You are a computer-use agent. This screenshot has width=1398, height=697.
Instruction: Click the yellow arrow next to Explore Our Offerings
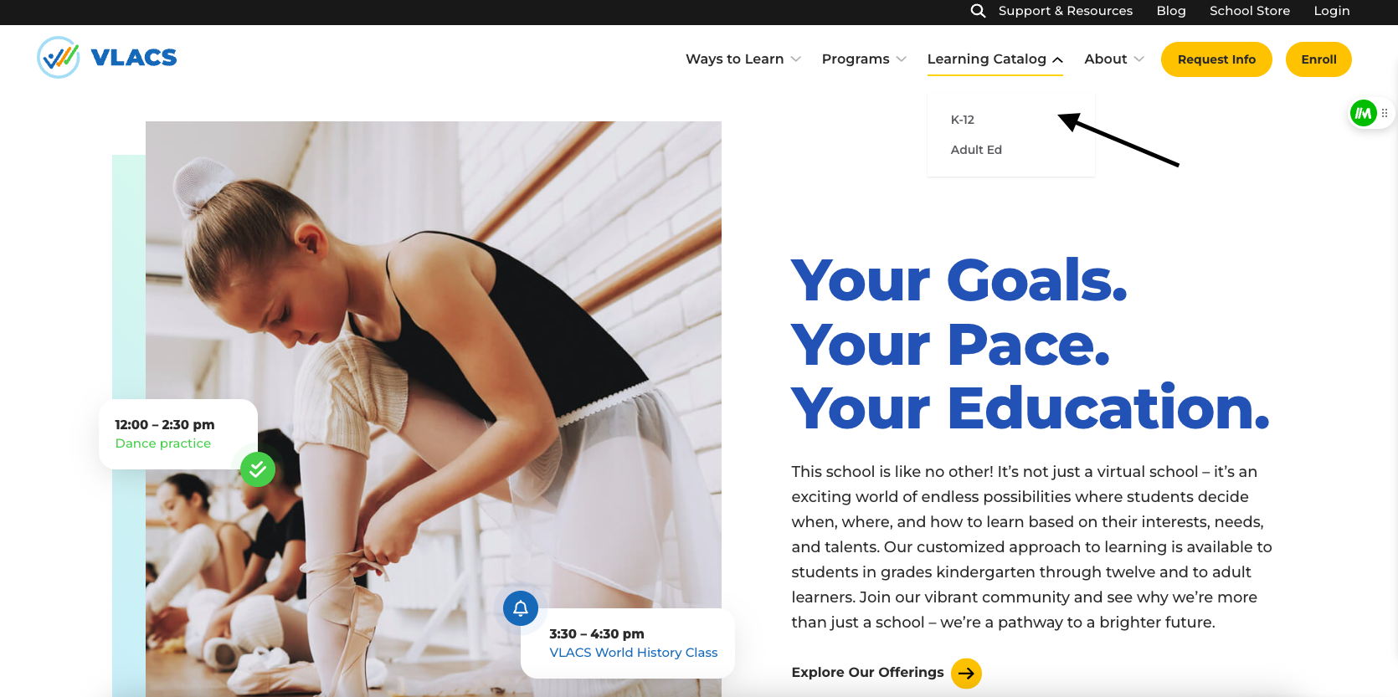pyautogui.click(x=966, y=673)
